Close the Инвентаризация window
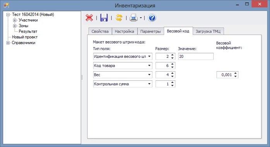The width and height of the screenshot is (270, 147). pyautogui.click(x=260, y=4)
